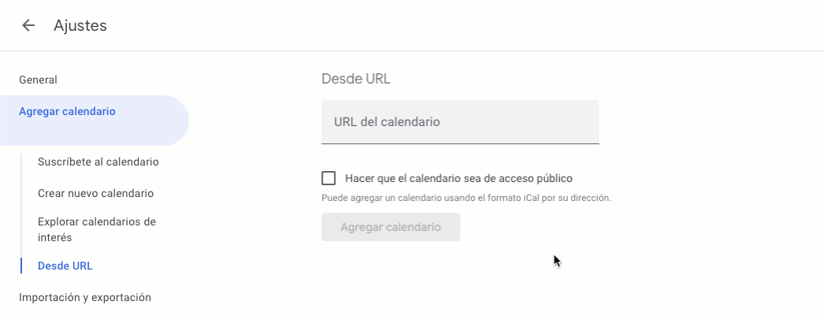Click the divider line below the Ajustes header
The height and width of the screenshot is (320, 823).
click(411, 51)
